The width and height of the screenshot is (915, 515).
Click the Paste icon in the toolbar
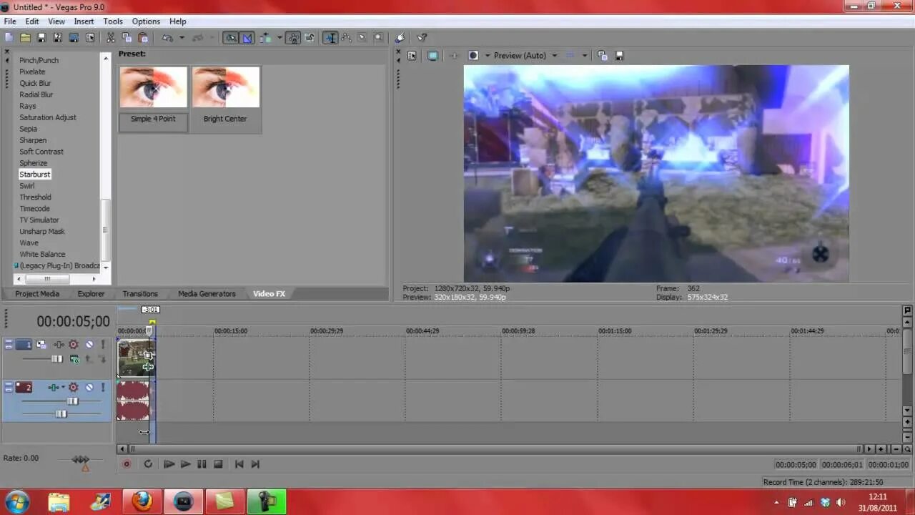[143, 37]
